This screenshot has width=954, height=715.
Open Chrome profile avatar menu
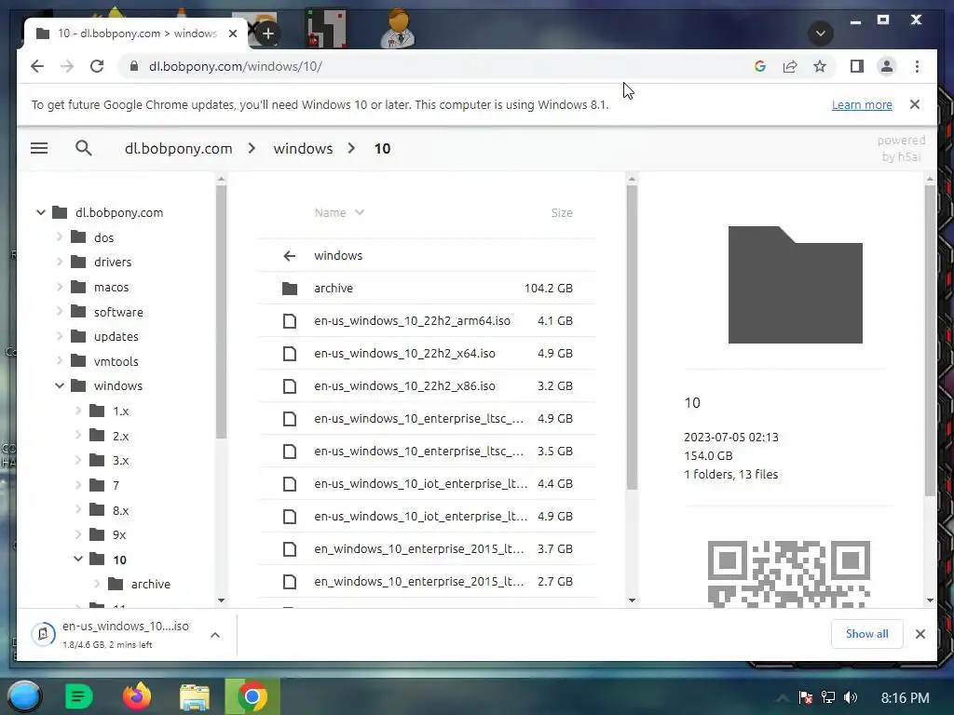pyautogui.click(x=887, y=66)
